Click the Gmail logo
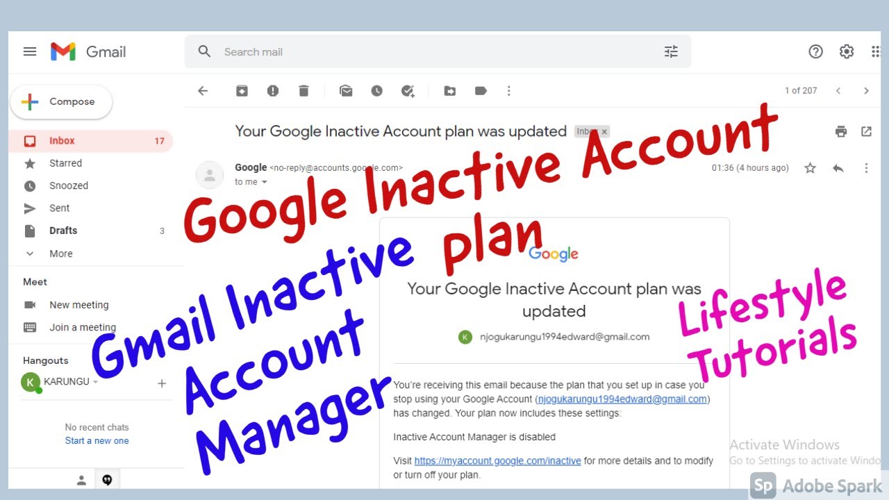Image resolution: width=889 pixels, height=500 pixels. tap(88, 51)
